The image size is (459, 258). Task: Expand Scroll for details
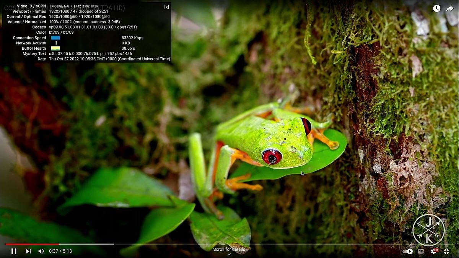point(229,251)
